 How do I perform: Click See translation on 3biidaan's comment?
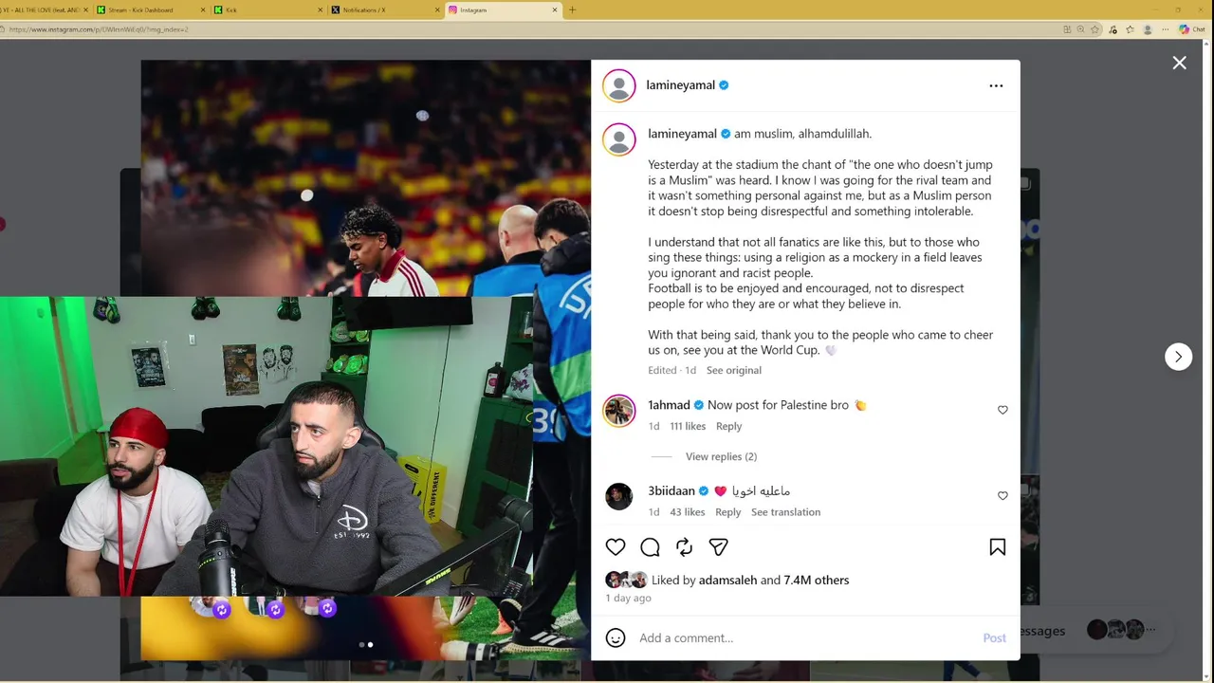pyautogui.click(x=785, y=512)
